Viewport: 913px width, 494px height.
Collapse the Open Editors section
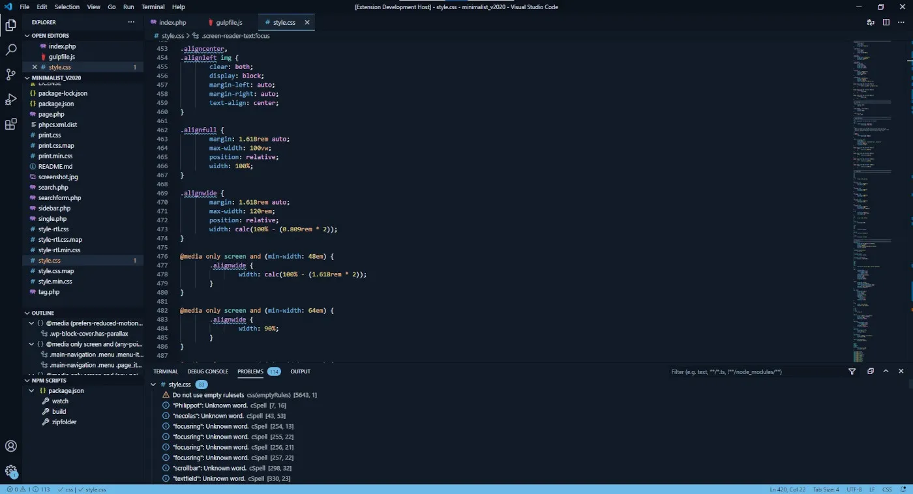click(27, 36)
